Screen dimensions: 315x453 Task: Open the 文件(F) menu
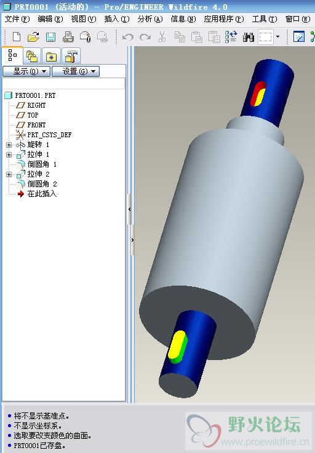[17, 19]
